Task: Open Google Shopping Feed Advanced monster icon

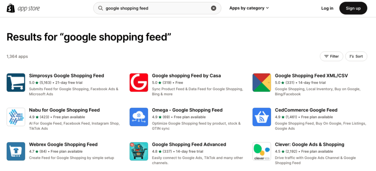Action: 139,151
